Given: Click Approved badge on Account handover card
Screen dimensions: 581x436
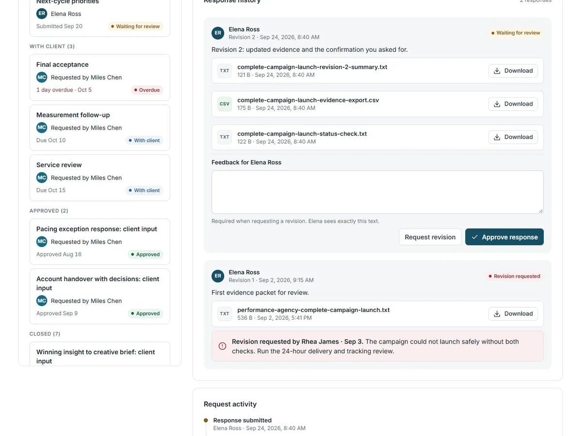Looking at the screenshot, I should point(145,313).
